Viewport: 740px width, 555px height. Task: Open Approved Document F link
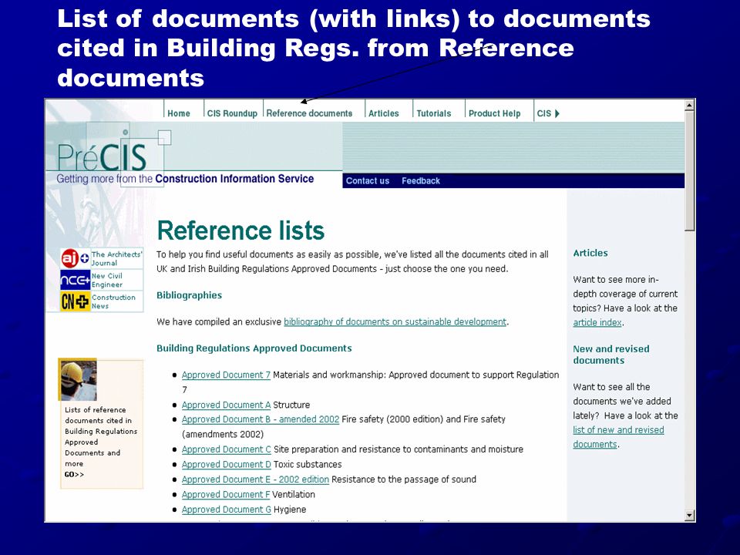(226, 495)
